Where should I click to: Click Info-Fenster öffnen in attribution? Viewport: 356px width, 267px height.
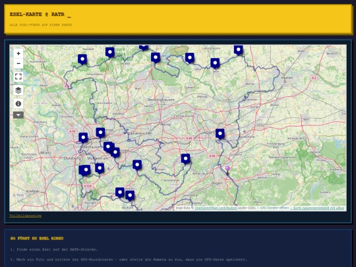[274, 208]
